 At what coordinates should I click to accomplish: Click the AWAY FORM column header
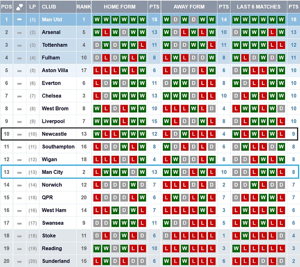pos(189,7)
